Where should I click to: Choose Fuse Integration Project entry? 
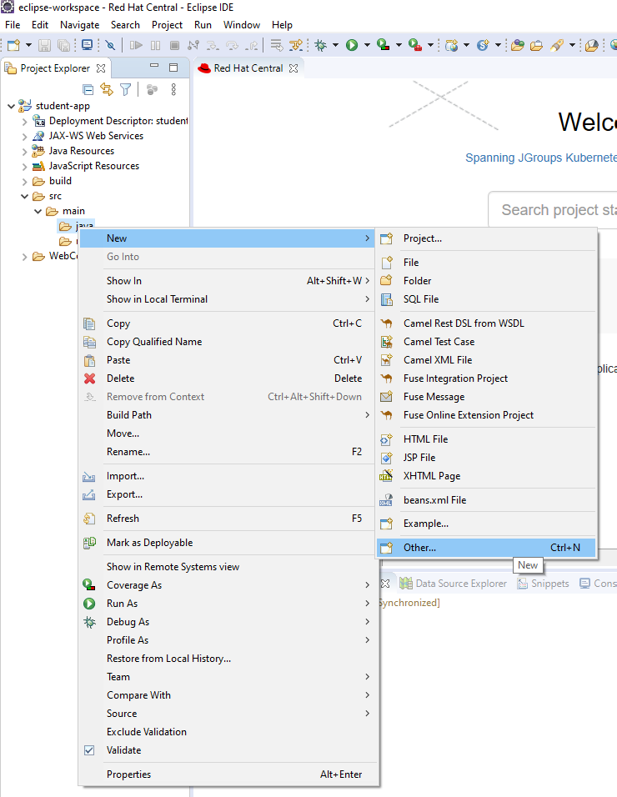coord(486,378)
